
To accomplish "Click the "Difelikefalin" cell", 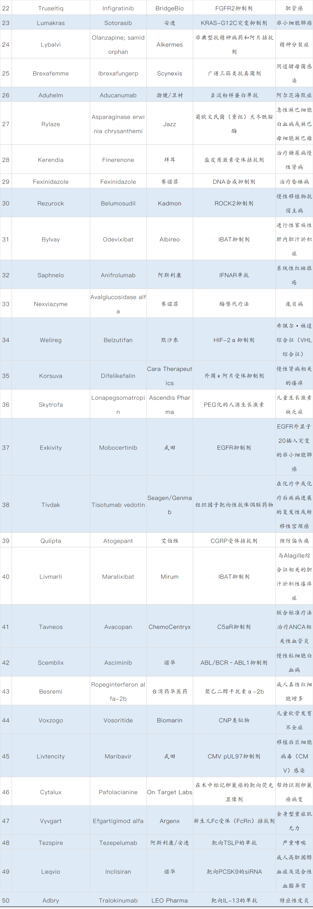I will (118, 376).
